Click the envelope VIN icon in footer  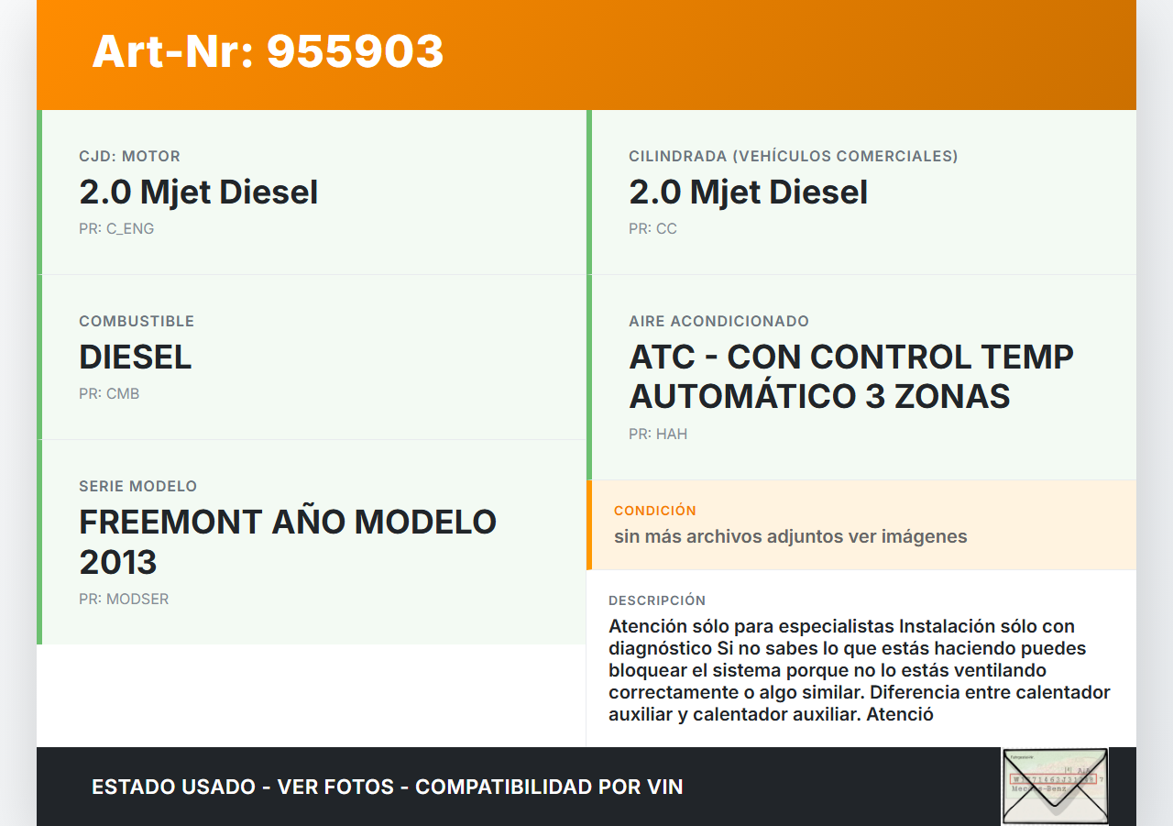1055,786
